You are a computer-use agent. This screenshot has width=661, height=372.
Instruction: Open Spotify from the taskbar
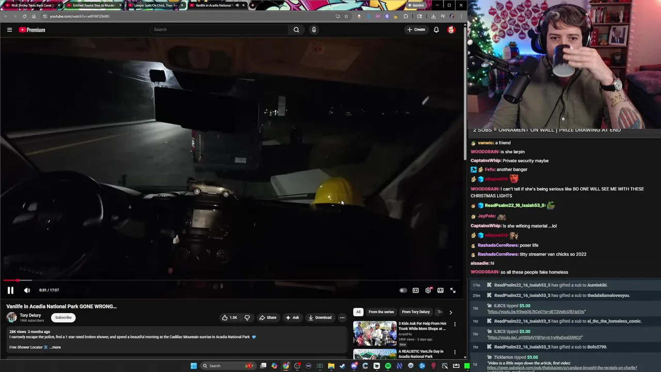pos(388,366)
